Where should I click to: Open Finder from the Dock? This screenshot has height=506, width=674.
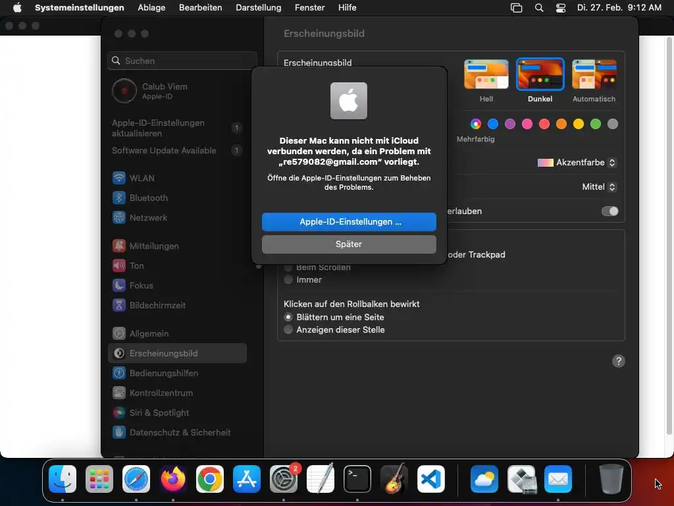coord(63,479)
